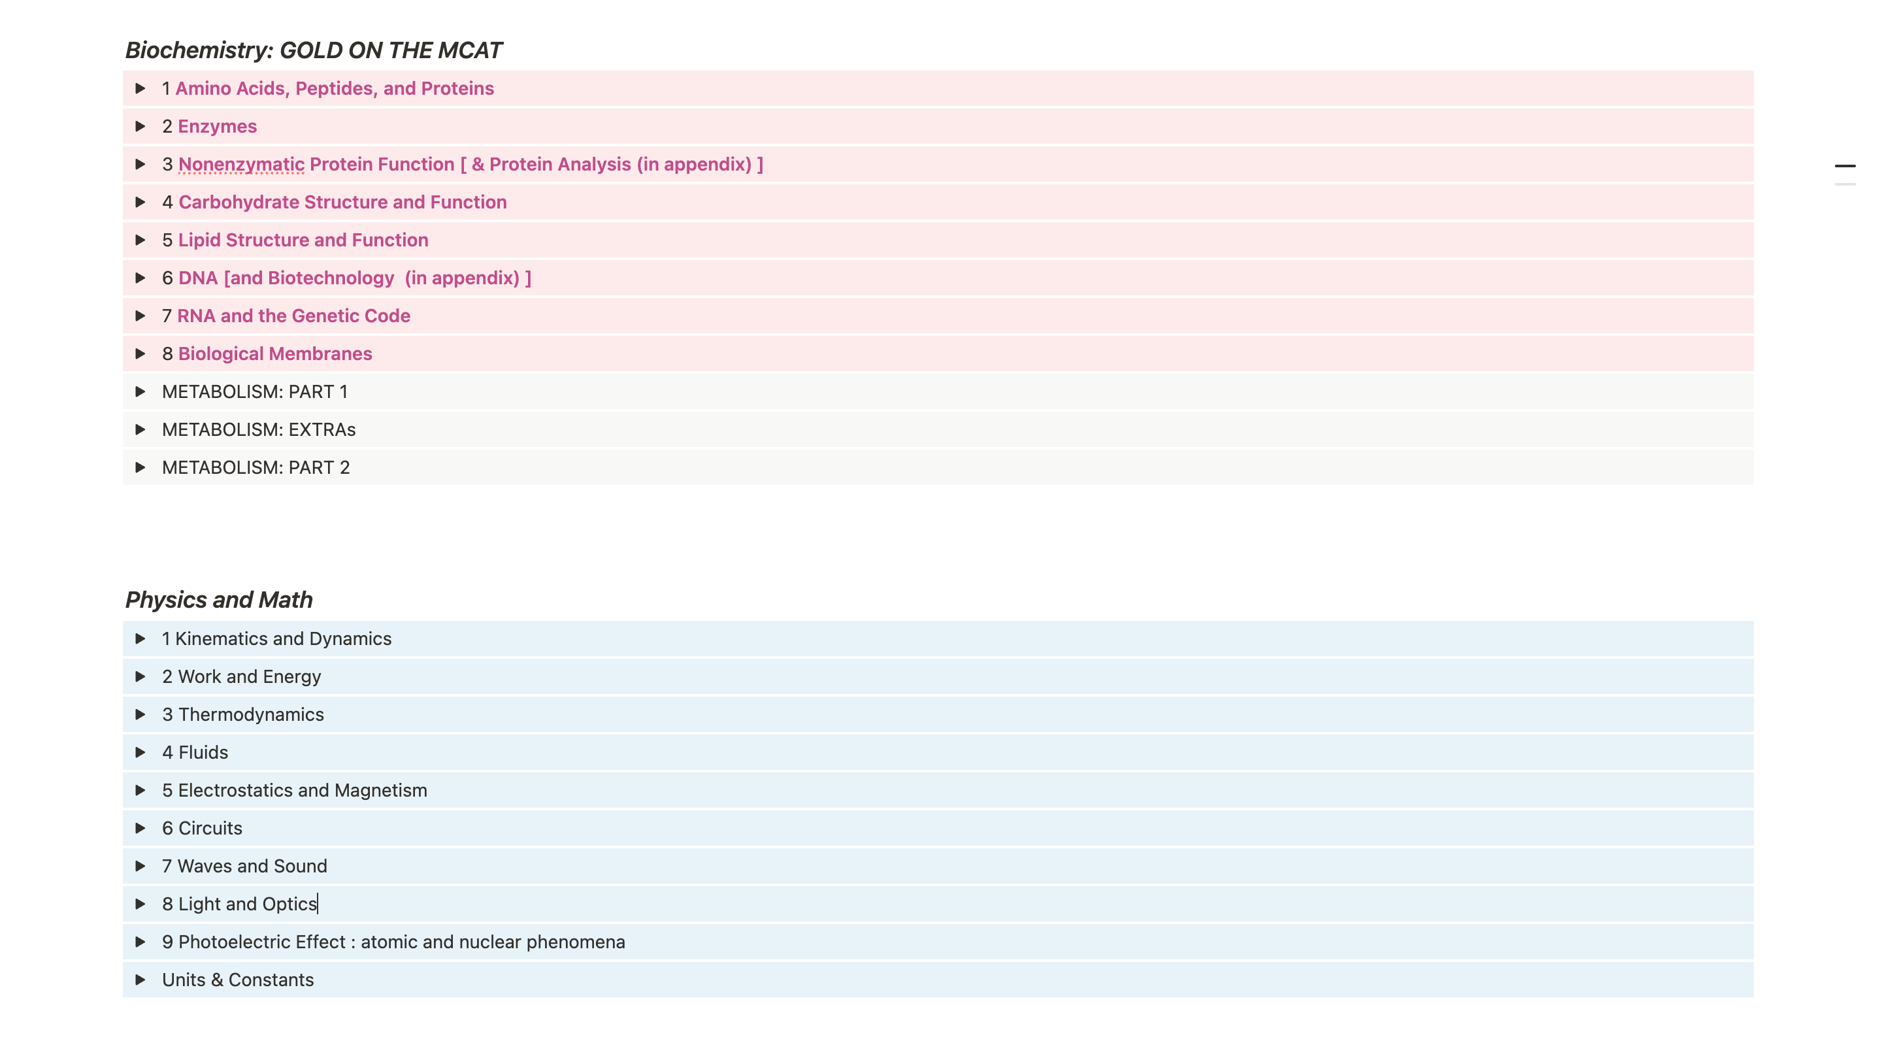Open the DNA and Biotechnology toggle arrow
The image size is (1882, 1060).
[x=140, y=278]
